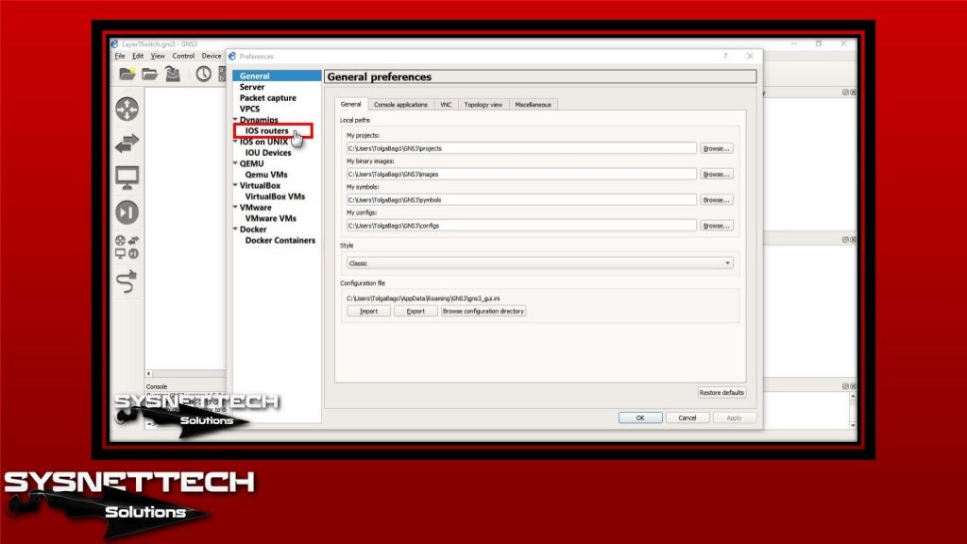Browse end devices monitor icon
The width and height of the screenshot is (967, 544).
pos(127,178)
